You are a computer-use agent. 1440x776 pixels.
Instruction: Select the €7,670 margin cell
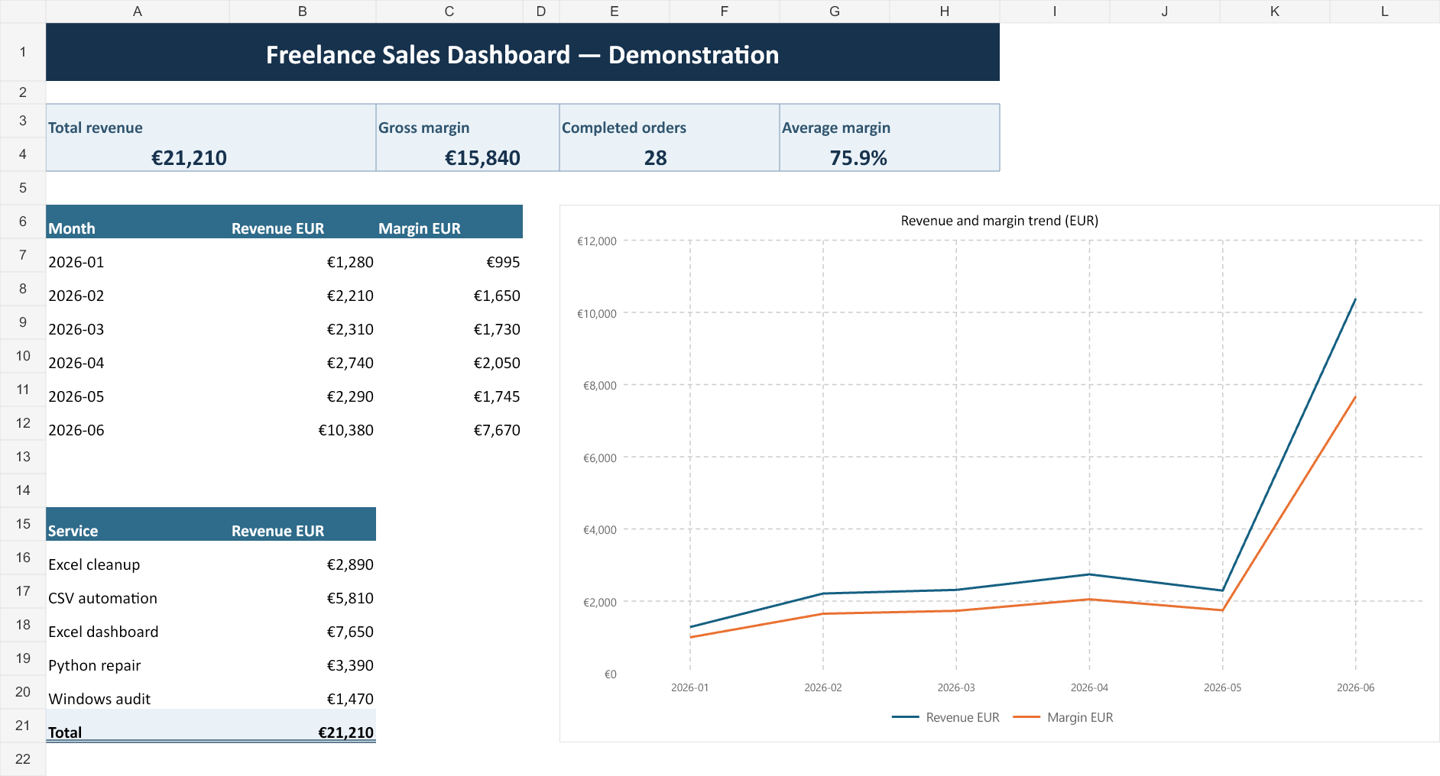pyautogui.click(x=449, y=423)
